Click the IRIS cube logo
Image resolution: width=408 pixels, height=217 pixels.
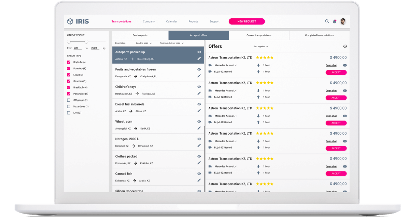click(70, 21)
